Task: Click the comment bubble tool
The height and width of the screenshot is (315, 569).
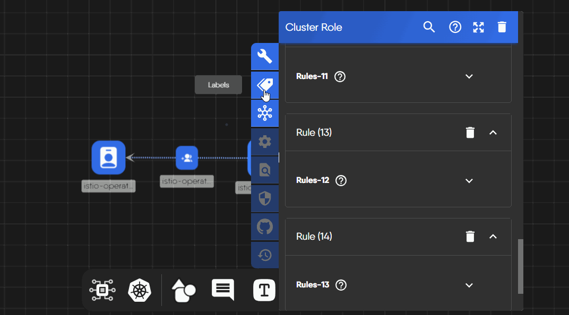Action: click(x=223, y=290)
